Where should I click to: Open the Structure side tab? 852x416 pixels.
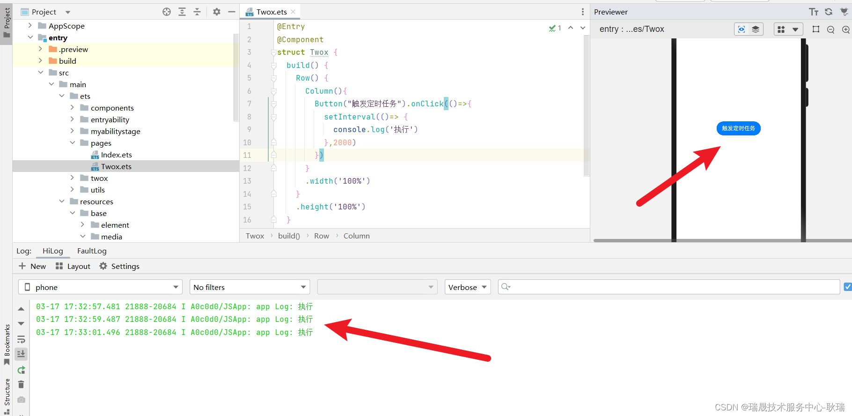(x=7, y=396)
